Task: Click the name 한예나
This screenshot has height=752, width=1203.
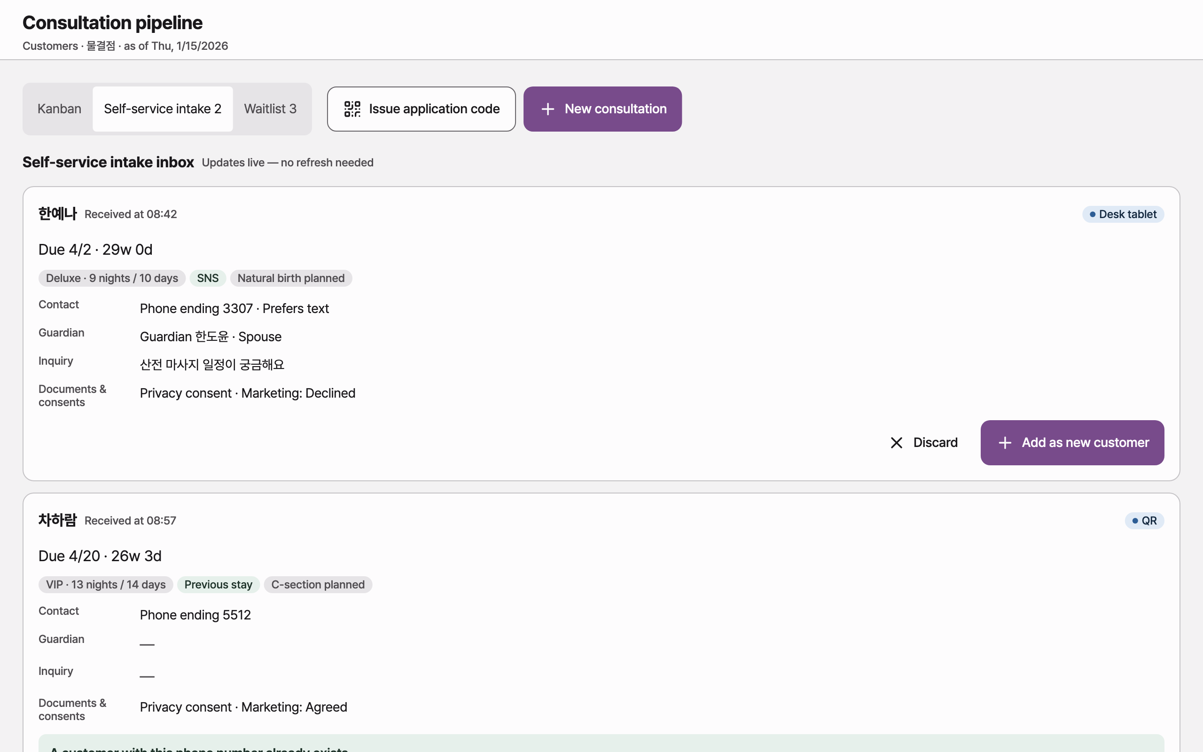Action: [58, 214]
